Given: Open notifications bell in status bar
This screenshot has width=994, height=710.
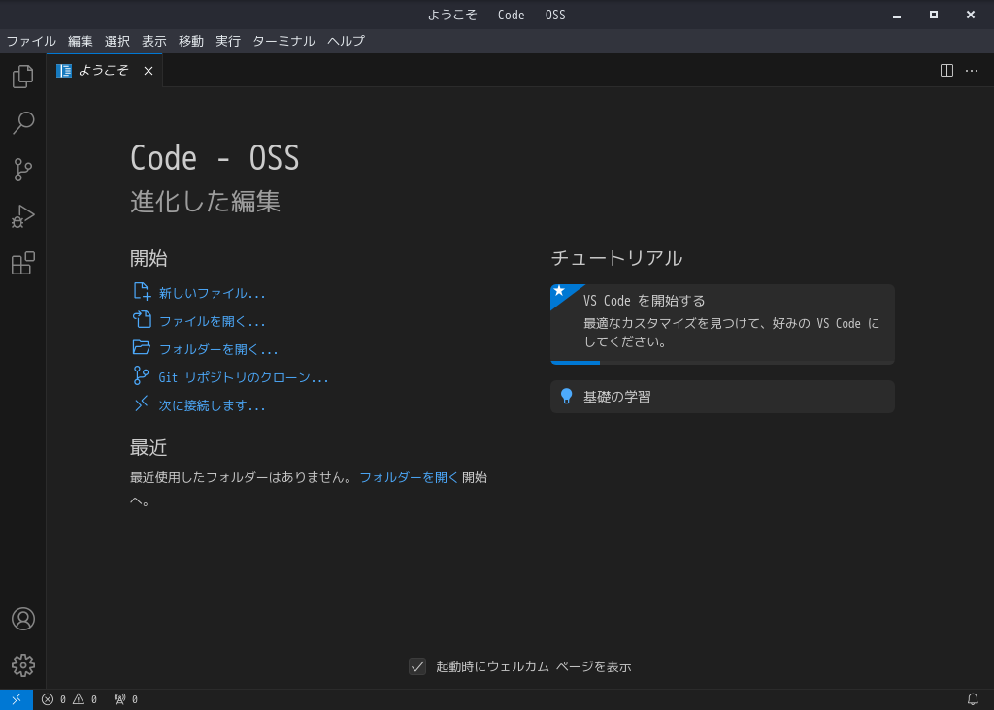Looking at the screenshot, I should [973, 699].
